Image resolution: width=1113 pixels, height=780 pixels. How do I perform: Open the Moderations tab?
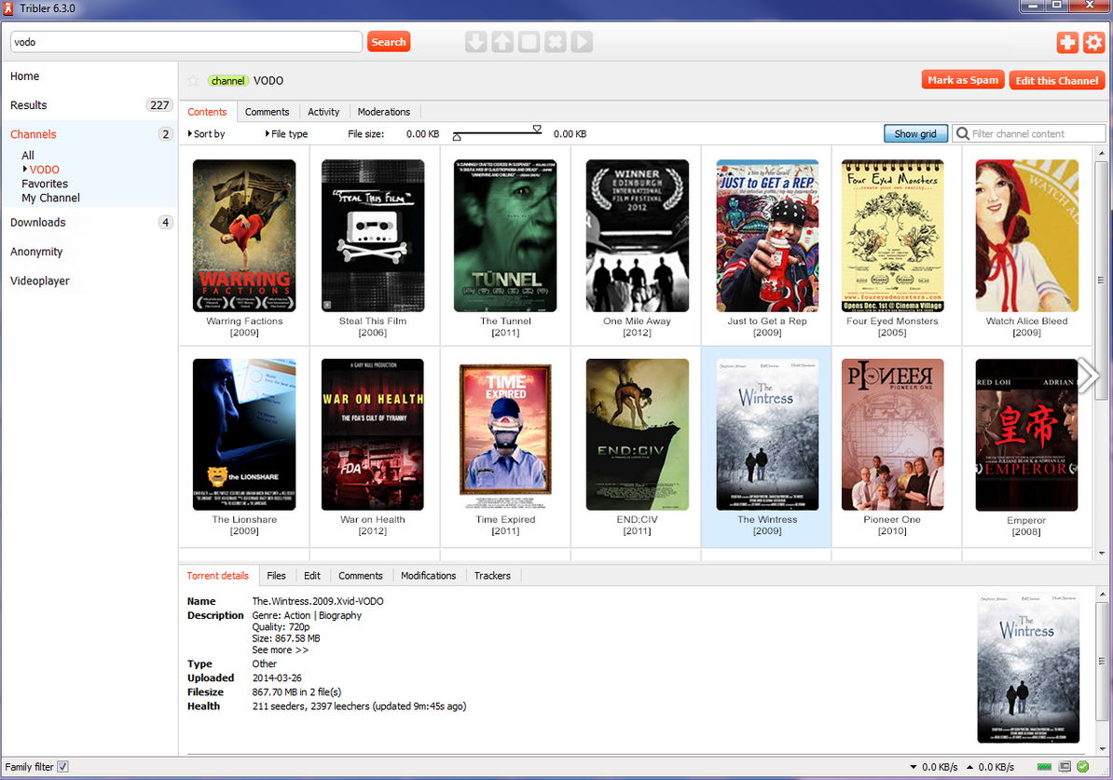pyautogui.click(x=384, y=112)
